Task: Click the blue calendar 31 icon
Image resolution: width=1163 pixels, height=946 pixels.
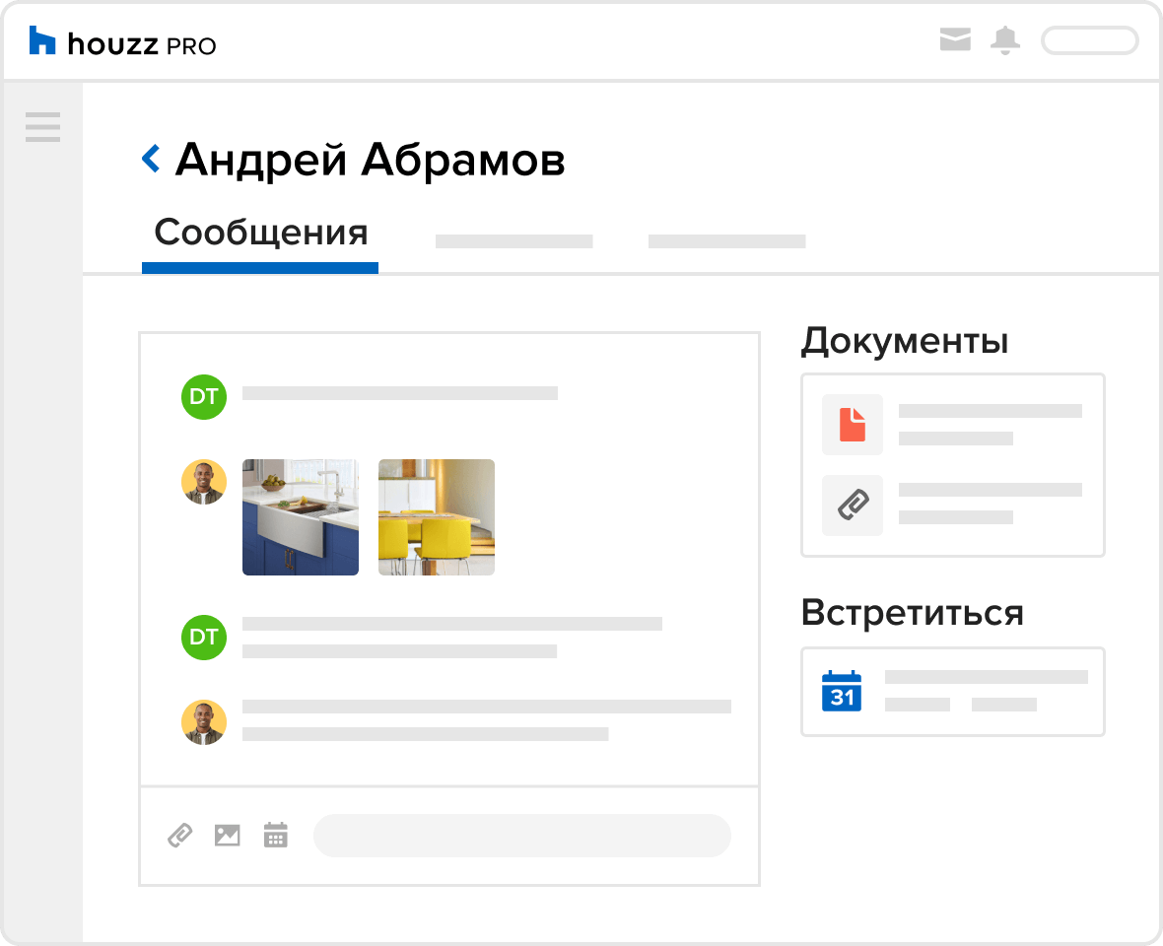Action: coord(842,691)
